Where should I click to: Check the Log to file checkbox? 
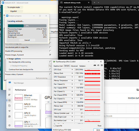(55, 126)
